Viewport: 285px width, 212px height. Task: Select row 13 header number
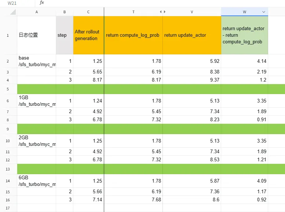pyautogui.click(x=8, y=169)
